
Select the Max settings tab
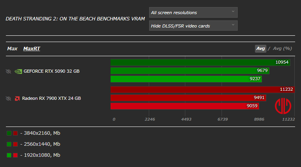pyautogui.click(x=12, y=49)
